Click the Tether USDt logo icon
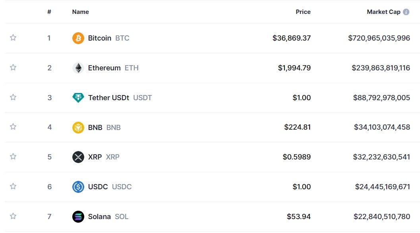Screen dimensions: 420x233 [x=78, y=98]
